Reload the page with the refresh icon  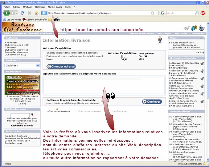[22, 13]
